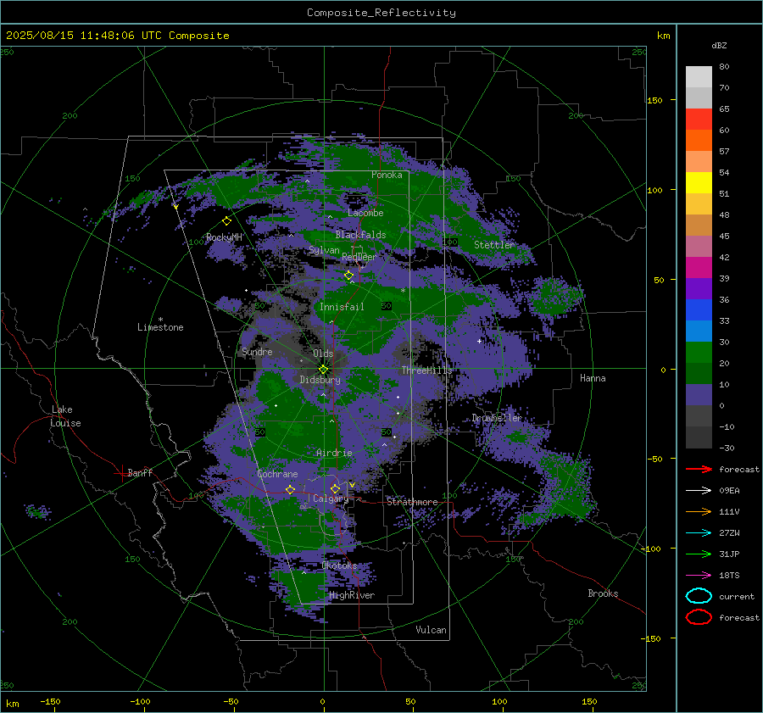763x713 pixels.
Task: Click the orange 111V arrow legend icon
Action: tap(699, 511)
